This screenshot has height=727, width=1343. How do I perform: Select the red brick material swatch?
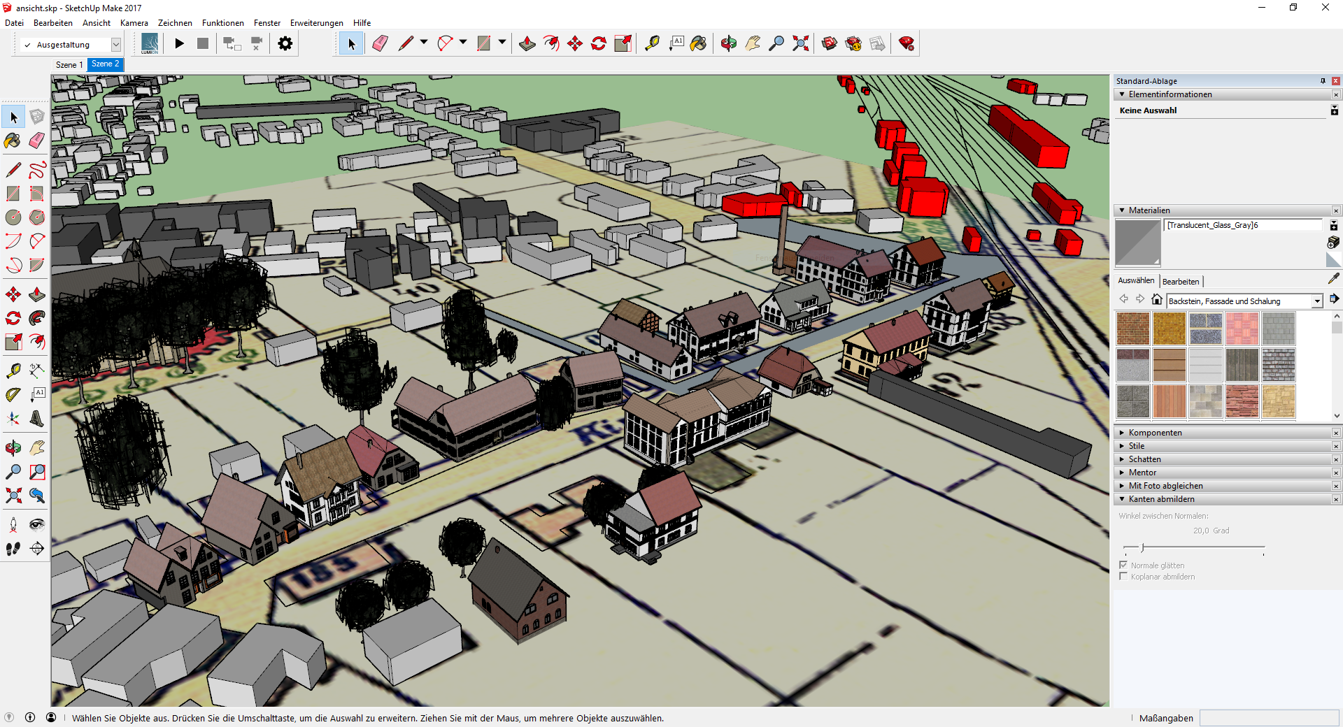[1132, 329]
